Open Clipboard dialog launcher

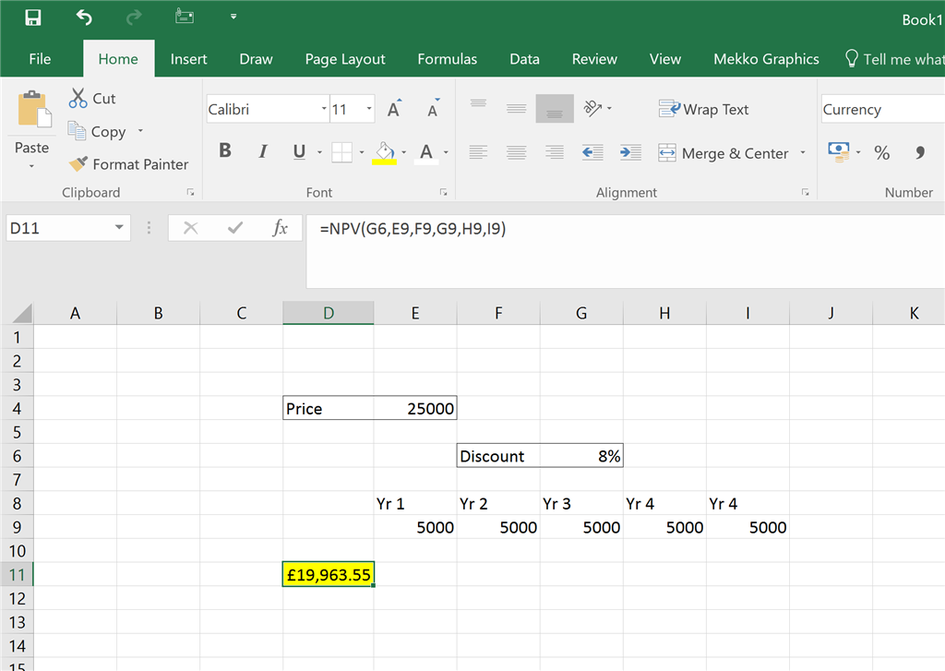190,192
